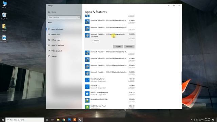
Task: Open Google Chrome from the taskbar
Action: tap(64, 120)
